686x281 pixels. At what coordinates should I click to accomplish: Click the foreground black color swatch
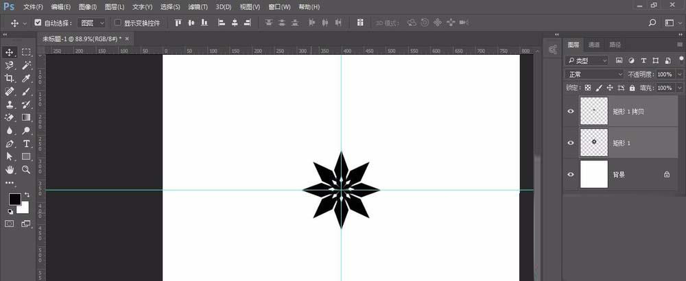point(14,199)
